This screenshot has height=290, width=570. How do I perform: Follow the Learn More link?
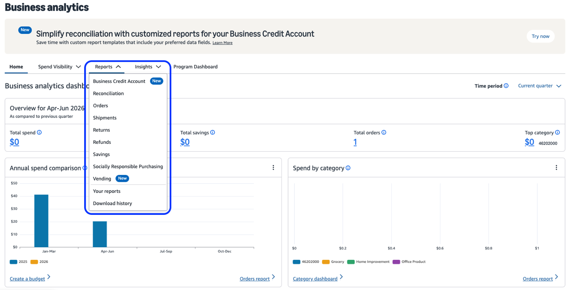coord(223,43)
